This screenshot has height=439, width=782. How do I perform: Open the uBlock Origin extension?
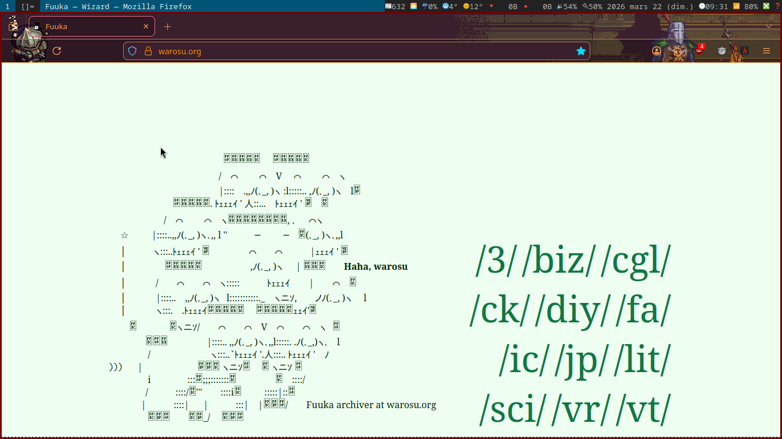[699, 51]
